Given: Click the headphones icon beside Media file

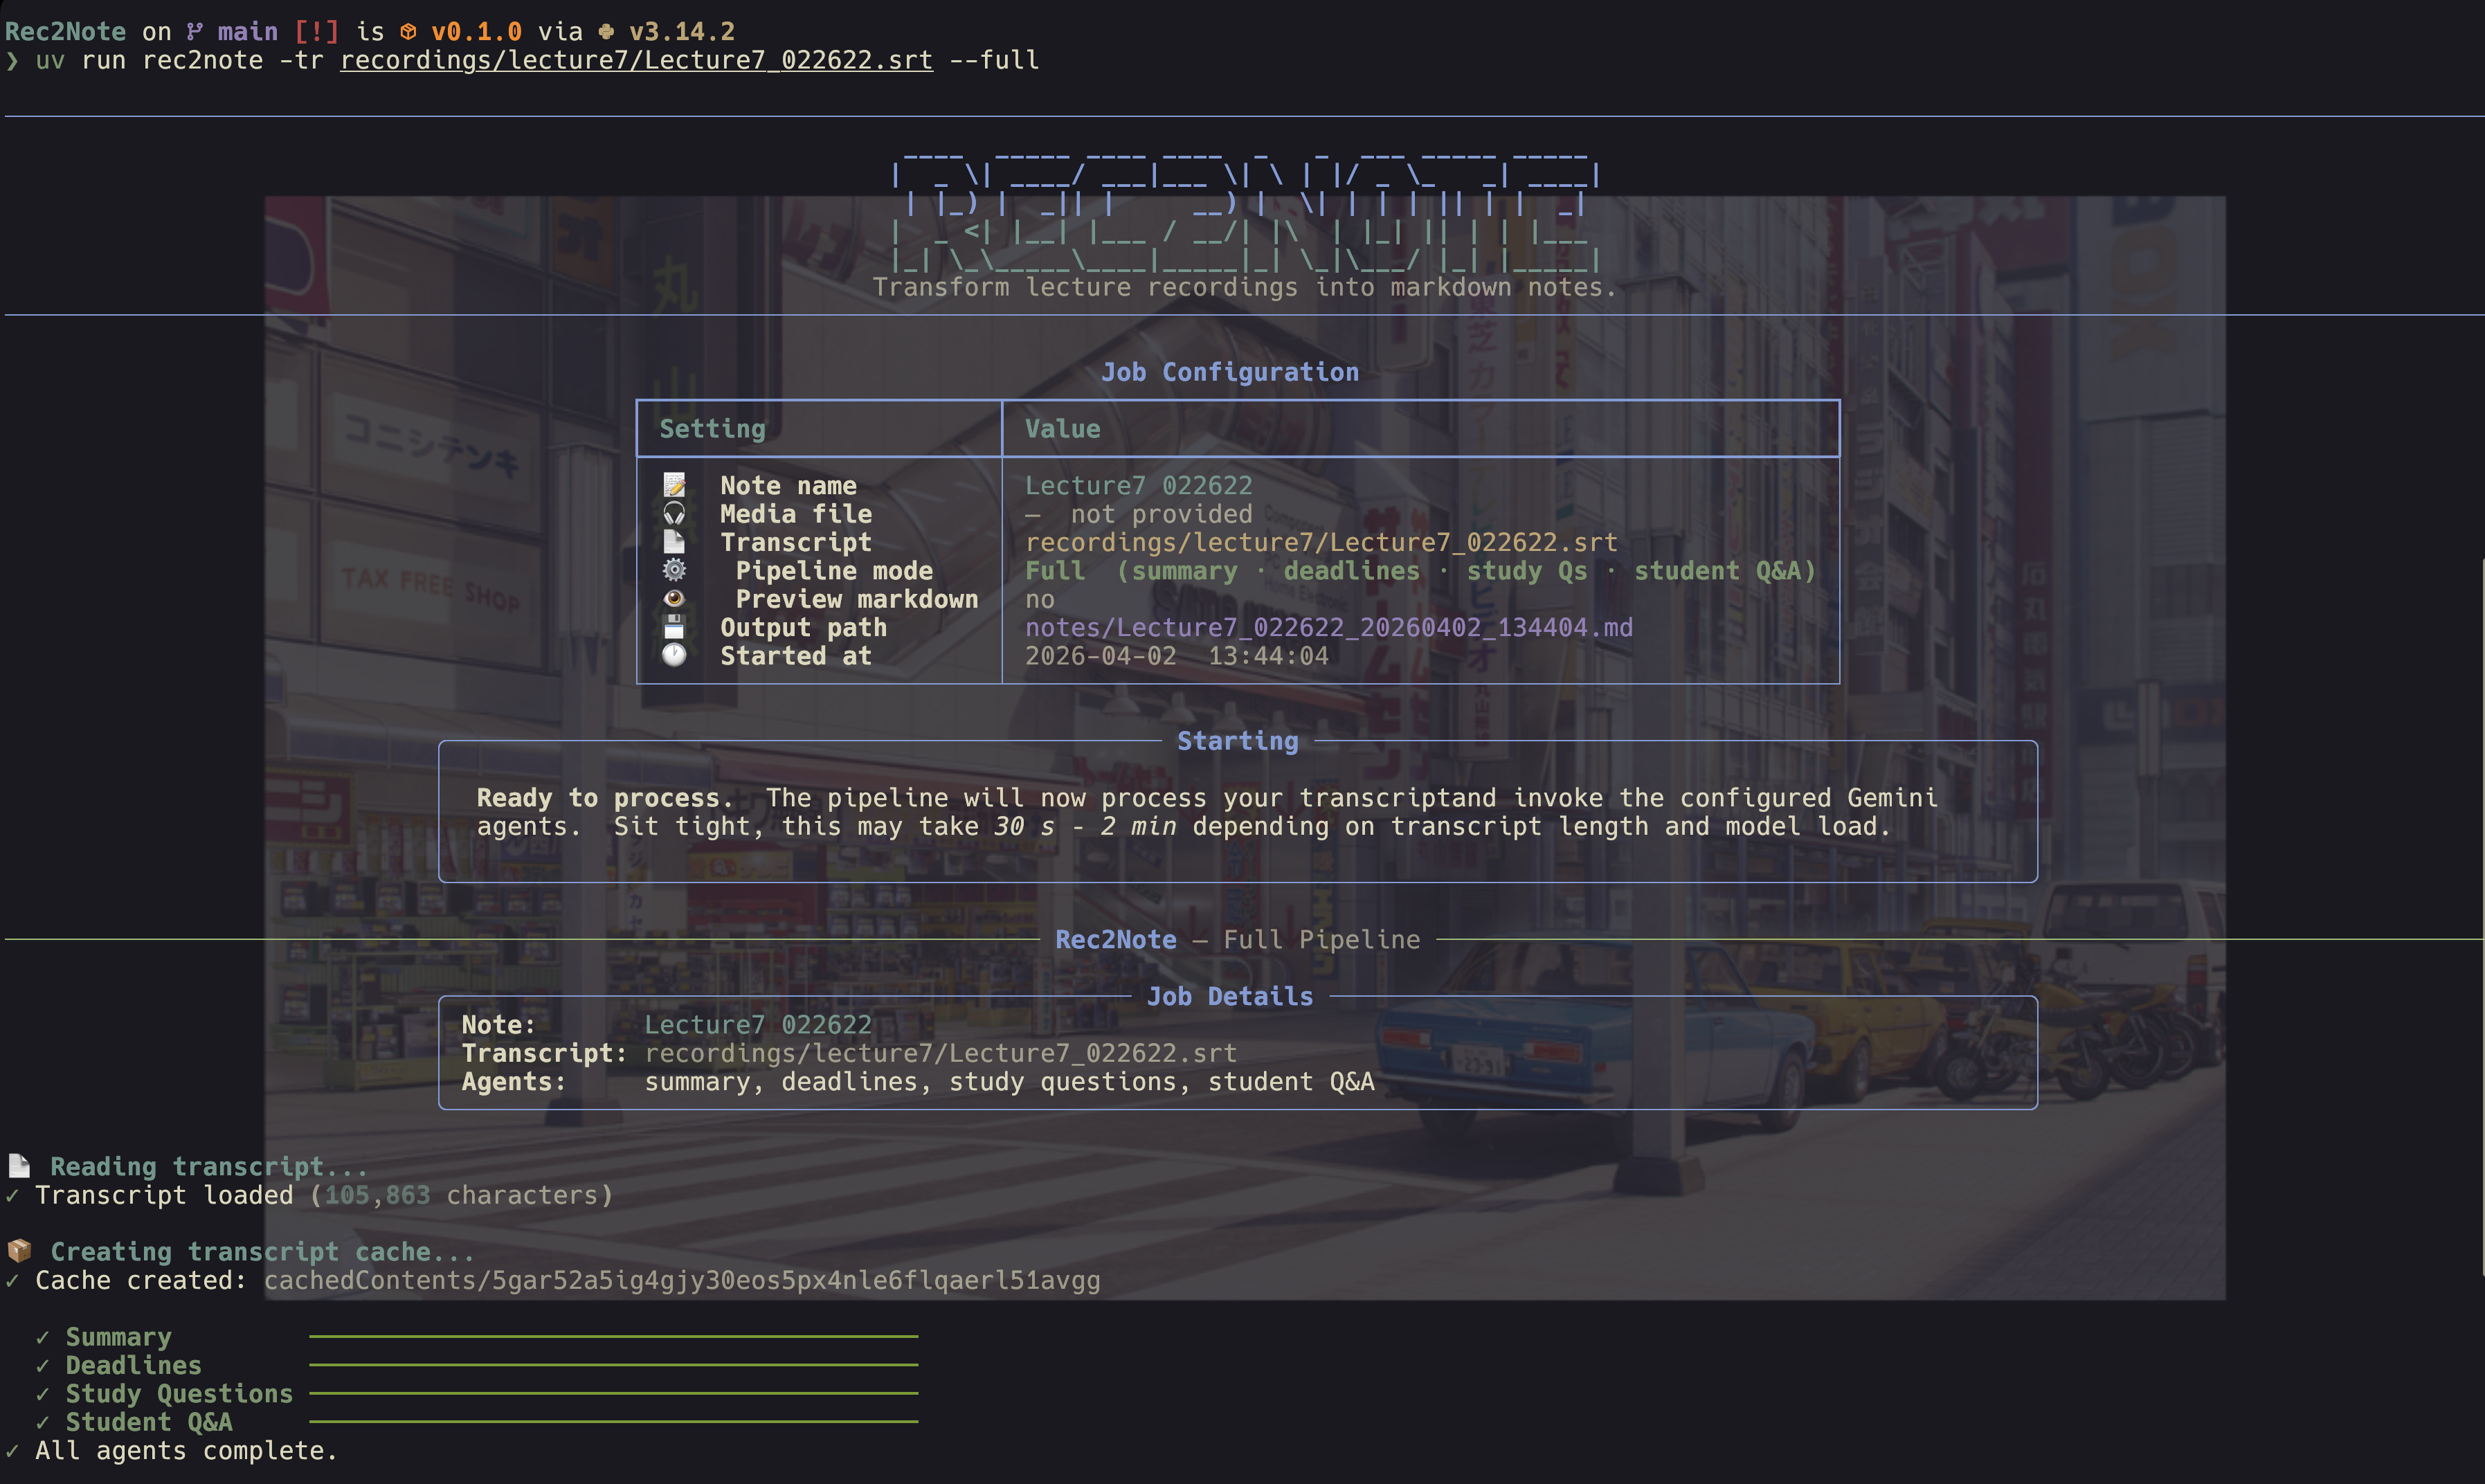Looking at the screenshot, I should coord(675,514).
